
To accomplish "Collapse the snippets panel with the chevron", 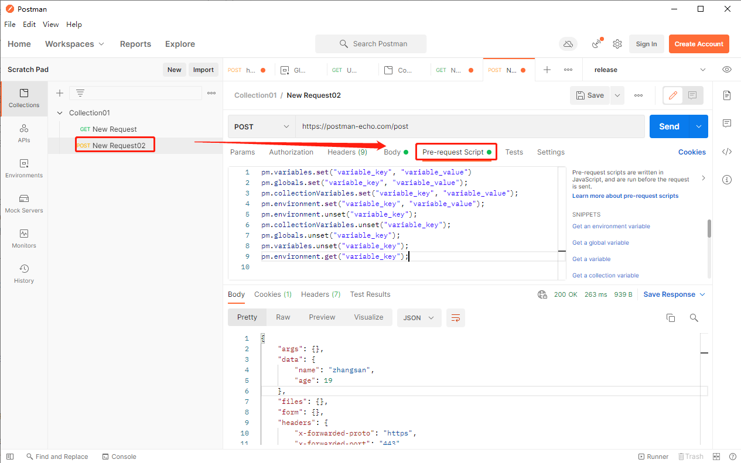I will click(704, 178).
